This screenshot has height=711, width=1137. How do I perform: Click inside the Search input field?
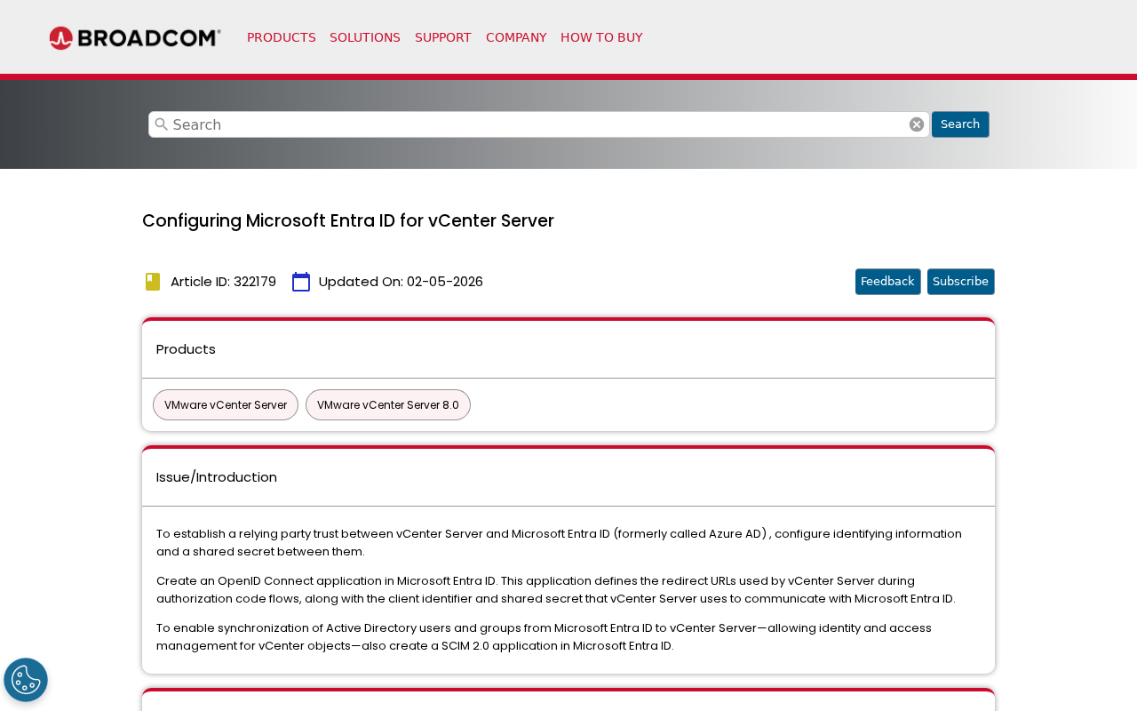[533, 124]
